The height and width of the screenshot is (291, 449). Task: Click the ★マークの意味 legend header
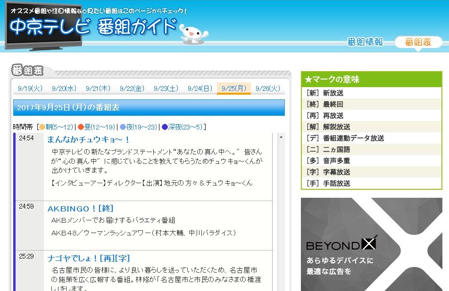pyautogui.click(x=371, y=79)
